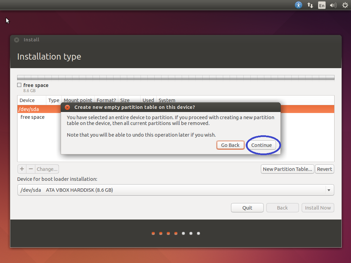Click Continue to create partition table

pos(262,145)
